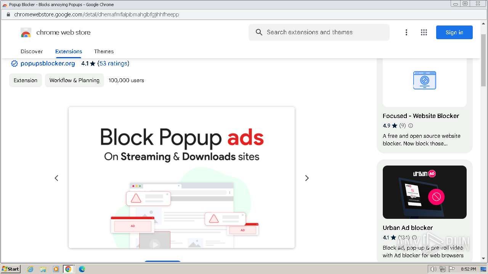
Task: Open the Urban Ad blocker title
Action: pos(408,228)
